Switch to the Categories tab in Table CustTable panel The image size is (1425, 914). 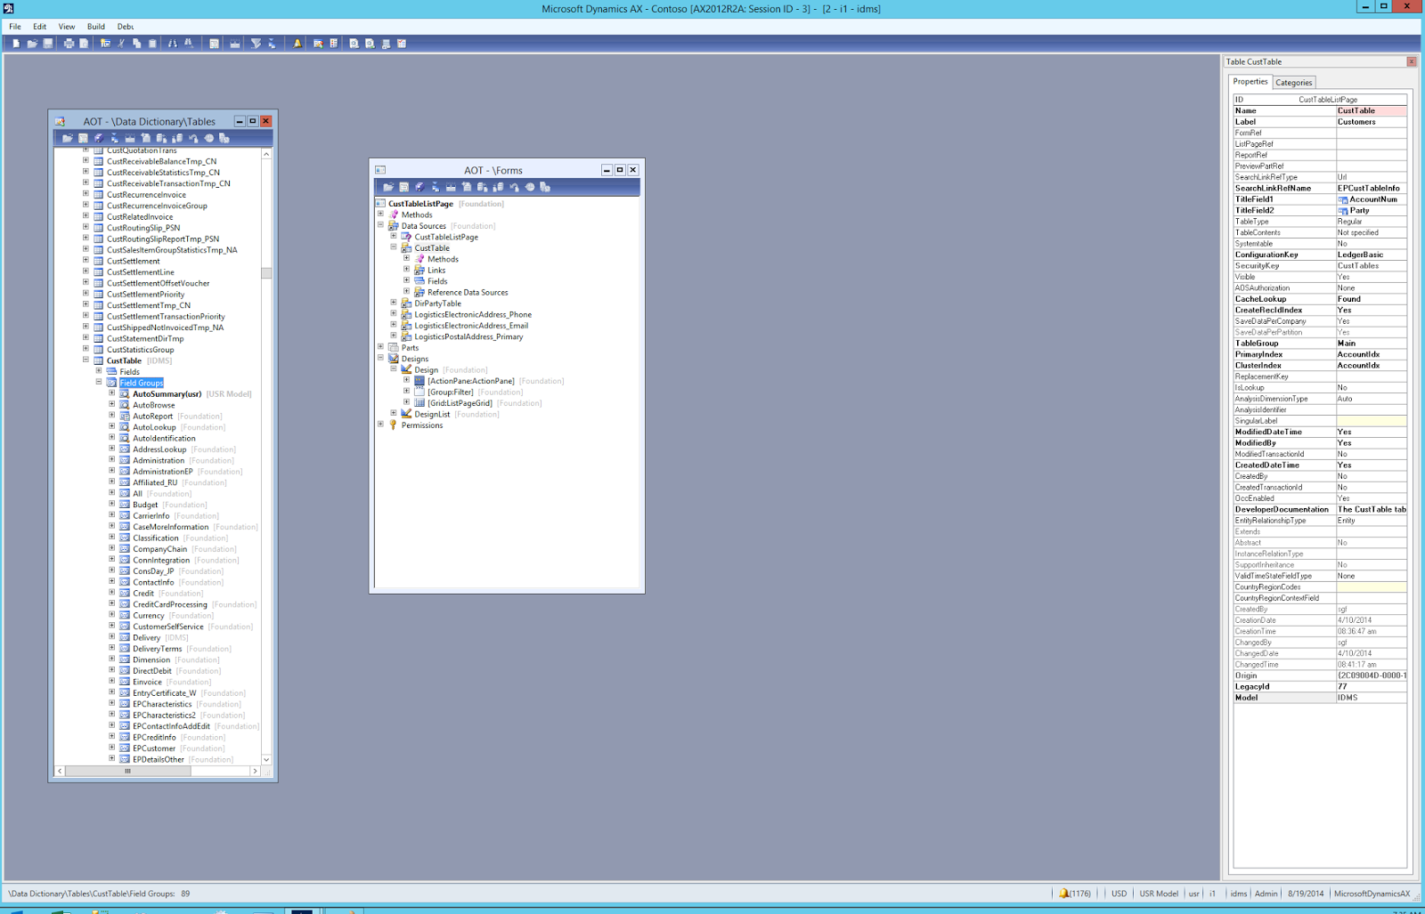pos(1293,82)
